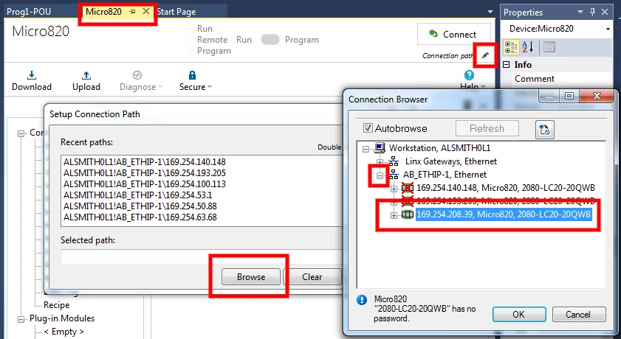Click the Property Pages icon in Properties
This screenshot has height=339, width=621.
click(x=549, y=47)
